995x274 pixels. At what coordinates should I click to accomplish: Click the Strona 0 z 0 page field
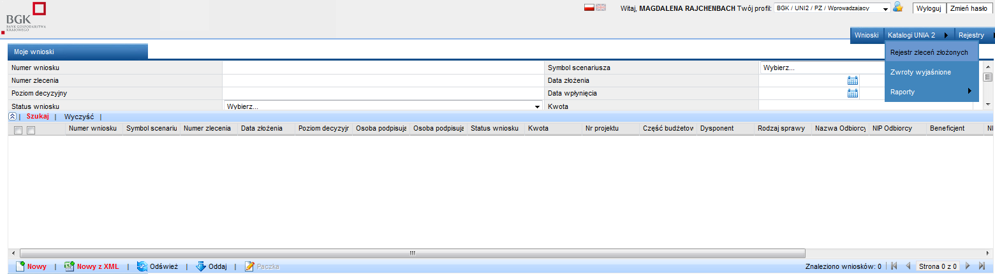(938, 266)
